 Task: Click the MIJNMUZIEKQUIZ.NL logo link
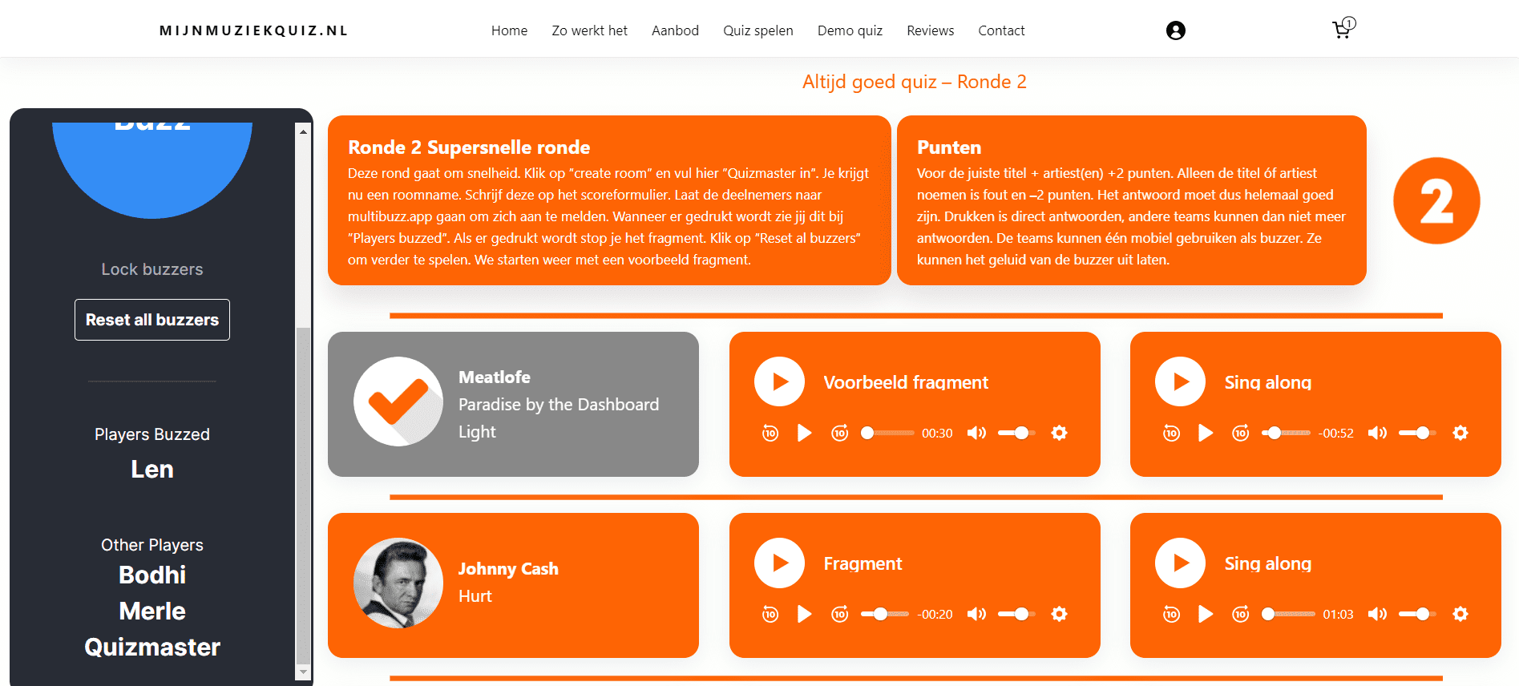pyautogui.click(x=253, y=30)
